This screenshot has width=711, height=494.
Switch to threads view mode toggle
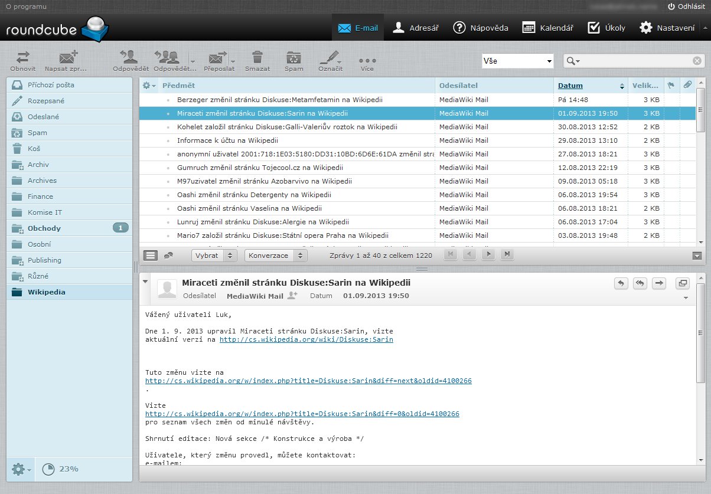point(168,256)
